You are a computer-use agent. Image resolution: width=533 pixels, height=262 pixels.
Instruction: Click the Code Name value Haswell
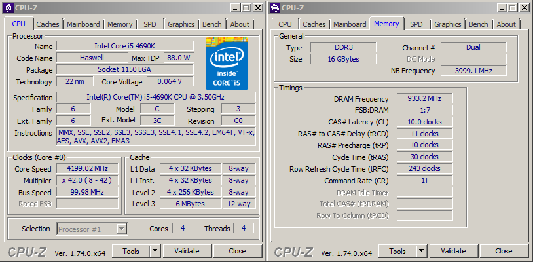coord(92,58)
